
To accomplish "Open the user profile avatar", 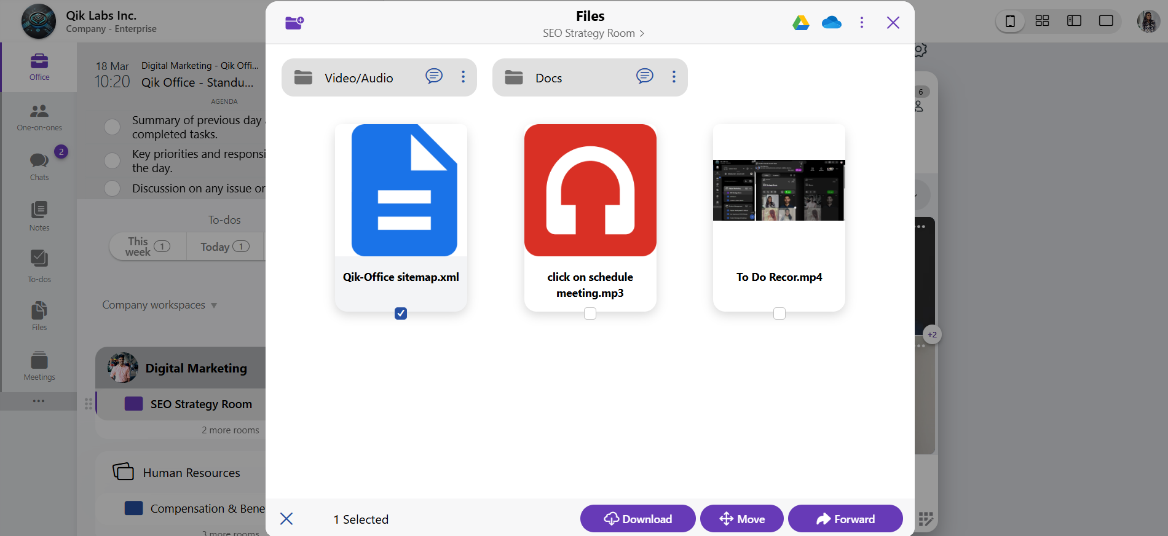I will coord(1148,22).
